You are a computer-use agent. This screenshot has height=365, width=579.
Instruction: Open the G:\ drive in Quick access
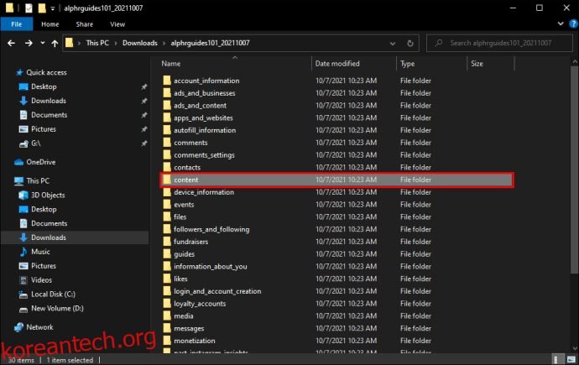pos(35,143)
